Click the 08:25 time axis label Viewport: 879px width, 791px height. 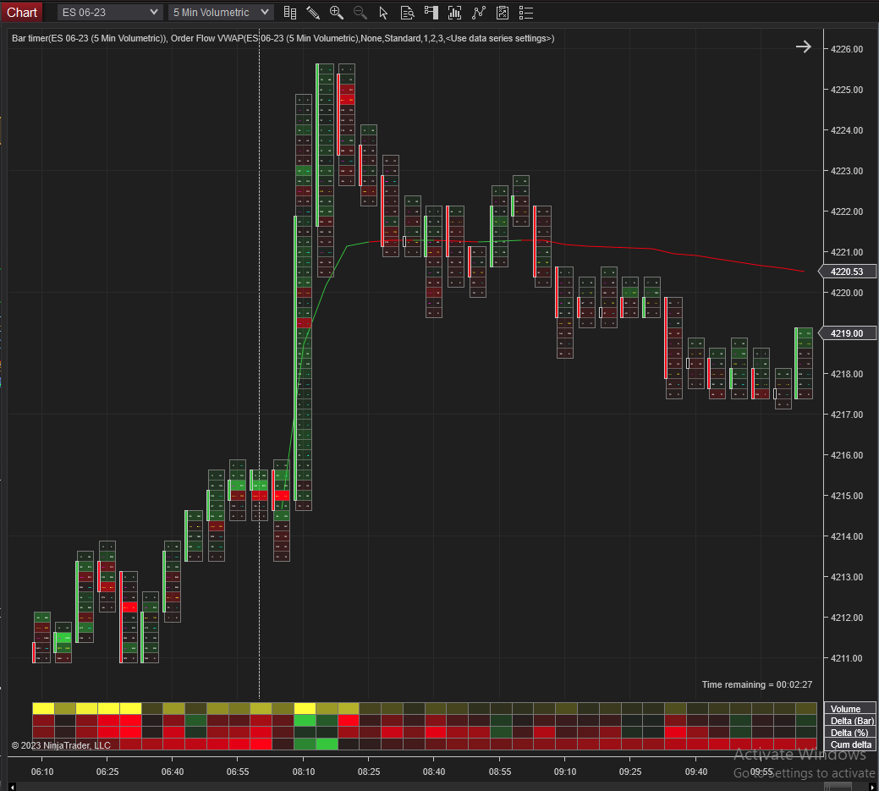[369, 772]
